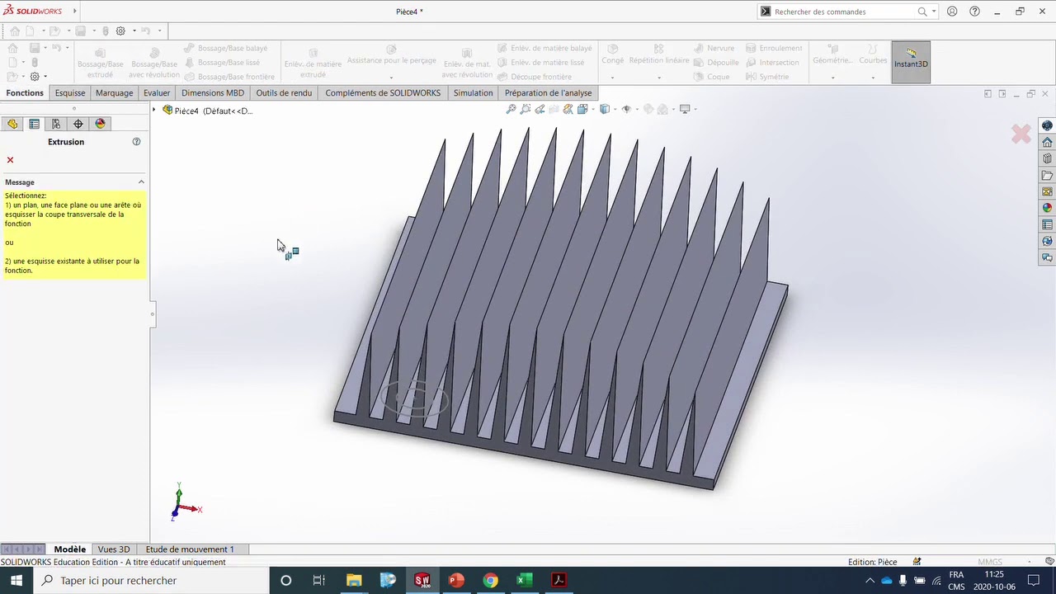Click the status bar rebuild icon
This screenshot has width=1056, height=594.
point(917,562)
